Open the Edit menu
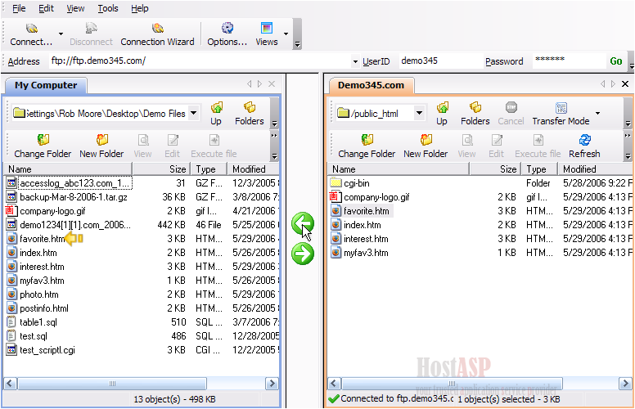 46,8
